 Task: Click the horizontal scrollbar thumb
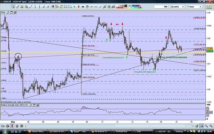click(x=150, y=126)
